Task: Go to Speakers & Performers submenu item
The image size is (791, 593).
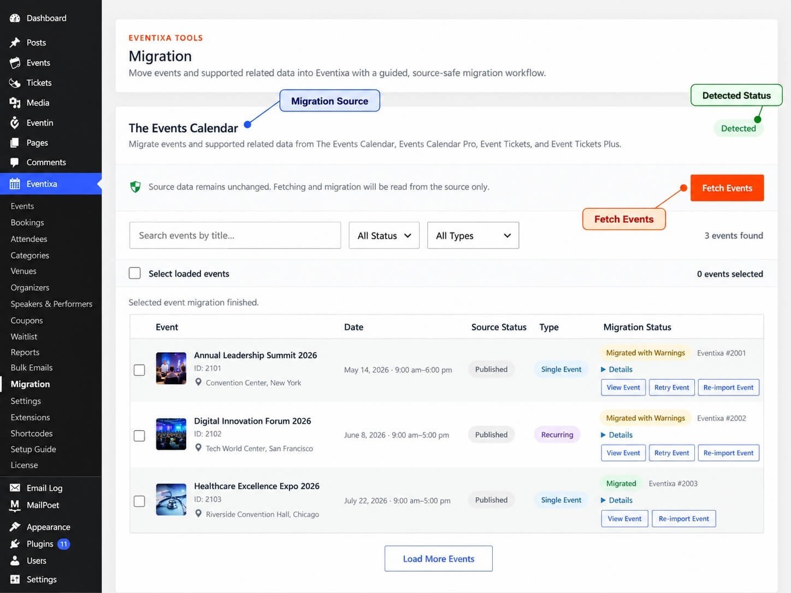Action: click(x=51, y=304)
